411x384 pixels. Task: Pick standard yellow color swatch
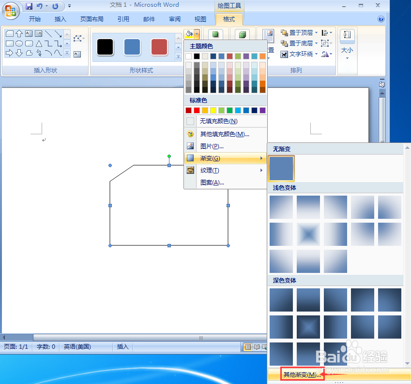point(213,111)
